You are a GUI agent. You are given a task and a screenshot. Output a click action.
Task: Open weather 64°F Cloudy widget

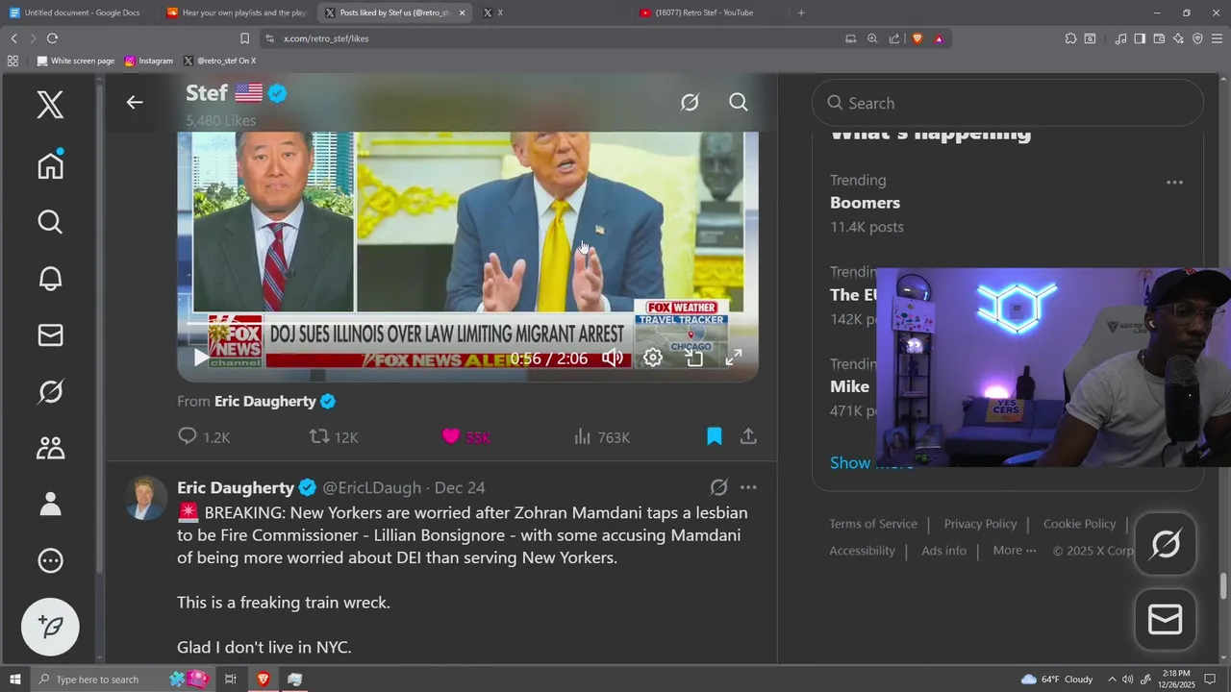(x=1057, y=680)
